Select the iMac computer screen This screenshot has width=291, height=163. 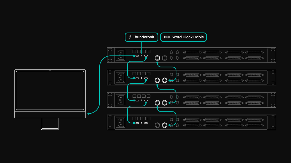[50, 90]
